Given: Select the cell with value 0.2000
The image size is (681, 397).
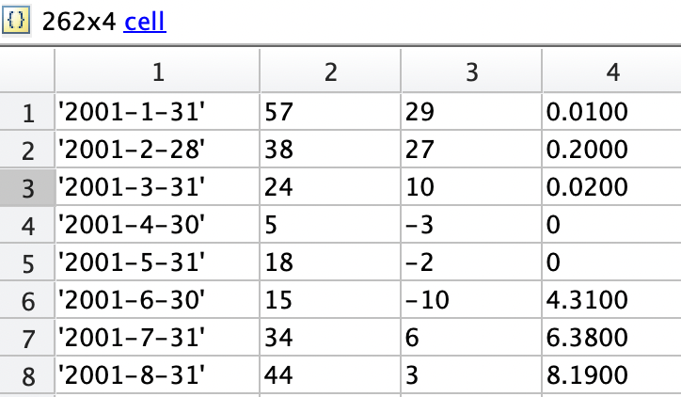Looking at the screenshot, I should click(x=610, y=151).
